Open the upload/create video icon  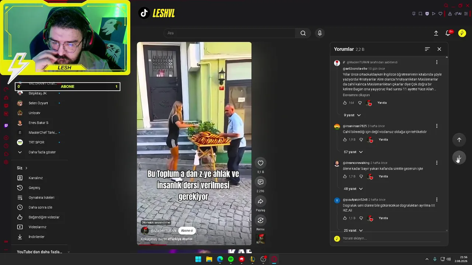[436, 33]
